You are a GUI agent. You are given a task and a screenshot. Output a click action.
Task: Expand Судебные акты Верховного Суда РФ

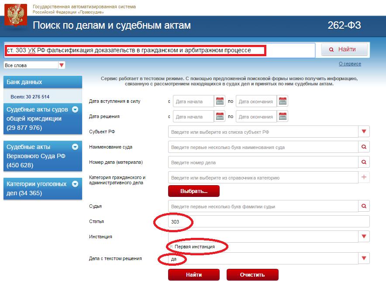75,147
